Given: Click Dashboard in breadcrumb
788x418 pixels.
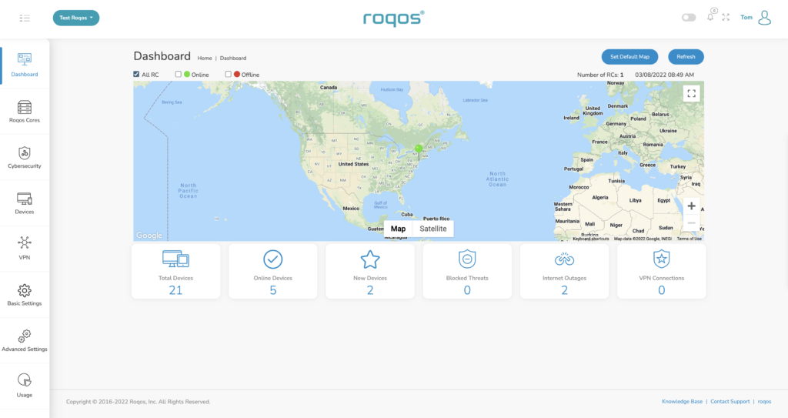Looking at the screenshot, I should coord(233,59).
